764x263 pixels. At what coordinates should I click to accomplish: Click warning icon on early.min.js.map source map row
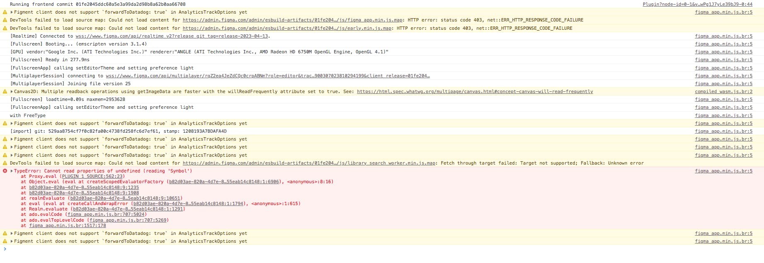5,28
